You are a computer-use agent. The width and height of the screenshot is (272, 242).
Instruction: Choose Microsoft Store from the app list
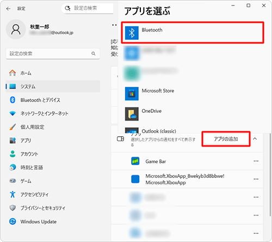(x=193, y=93)
